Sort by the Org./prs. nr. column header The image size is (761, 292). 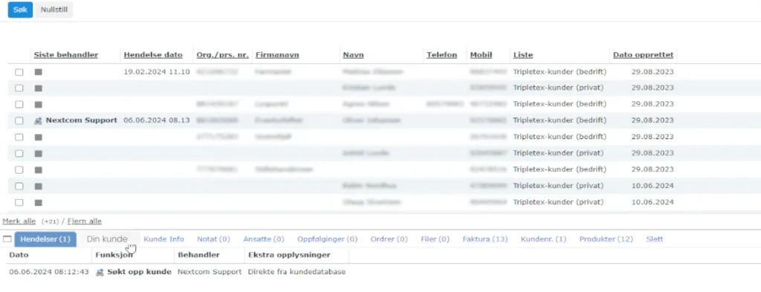click(x=223, y=55)
